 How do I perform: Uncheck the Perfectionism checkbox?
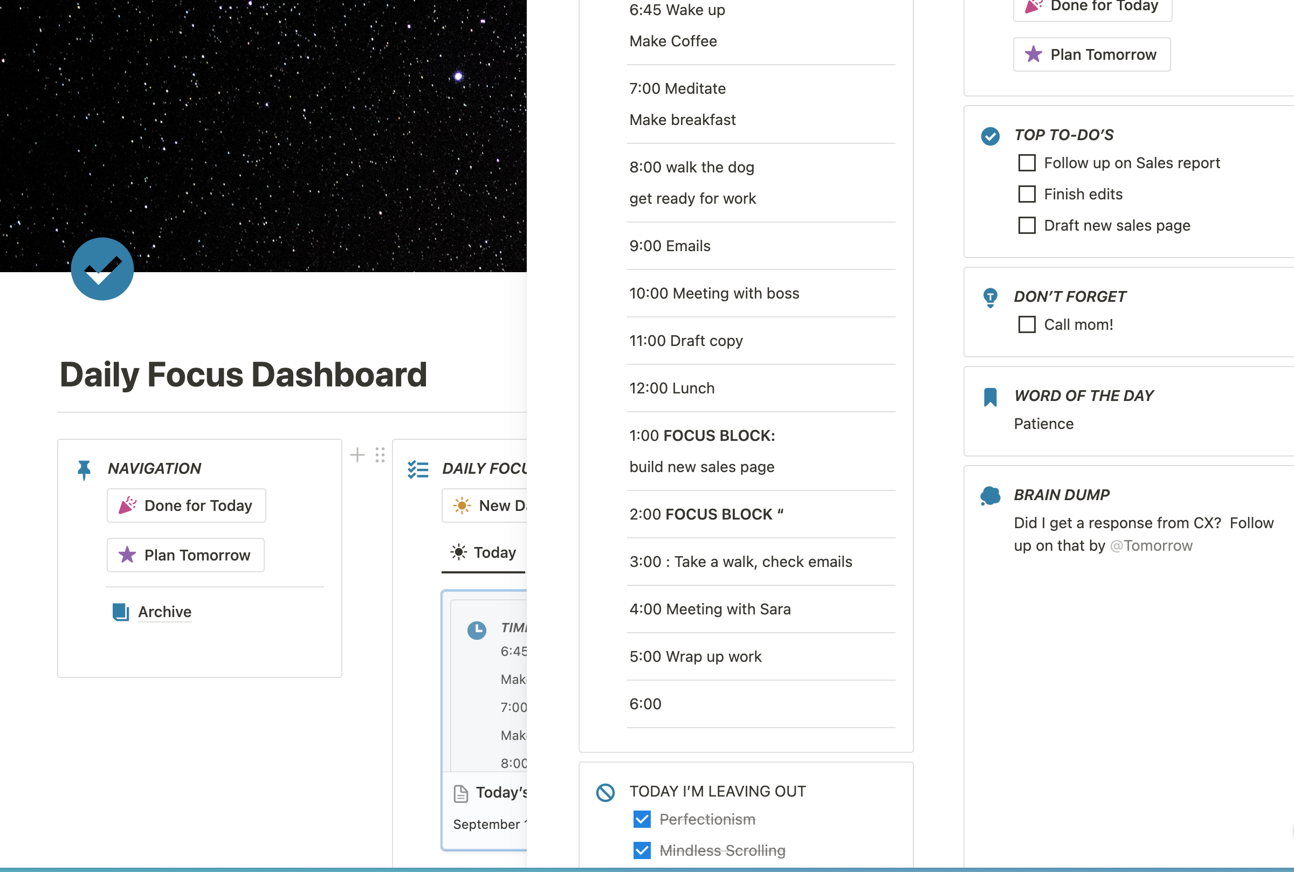click(x=642, y=819)
